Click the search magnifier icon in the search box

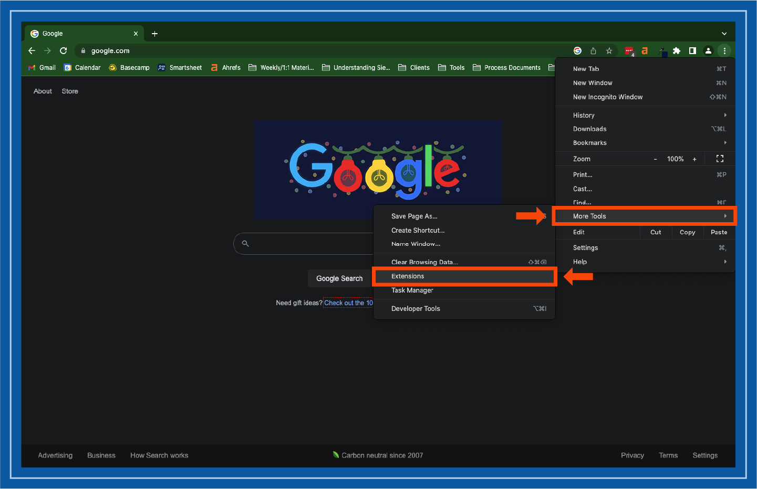245,243
